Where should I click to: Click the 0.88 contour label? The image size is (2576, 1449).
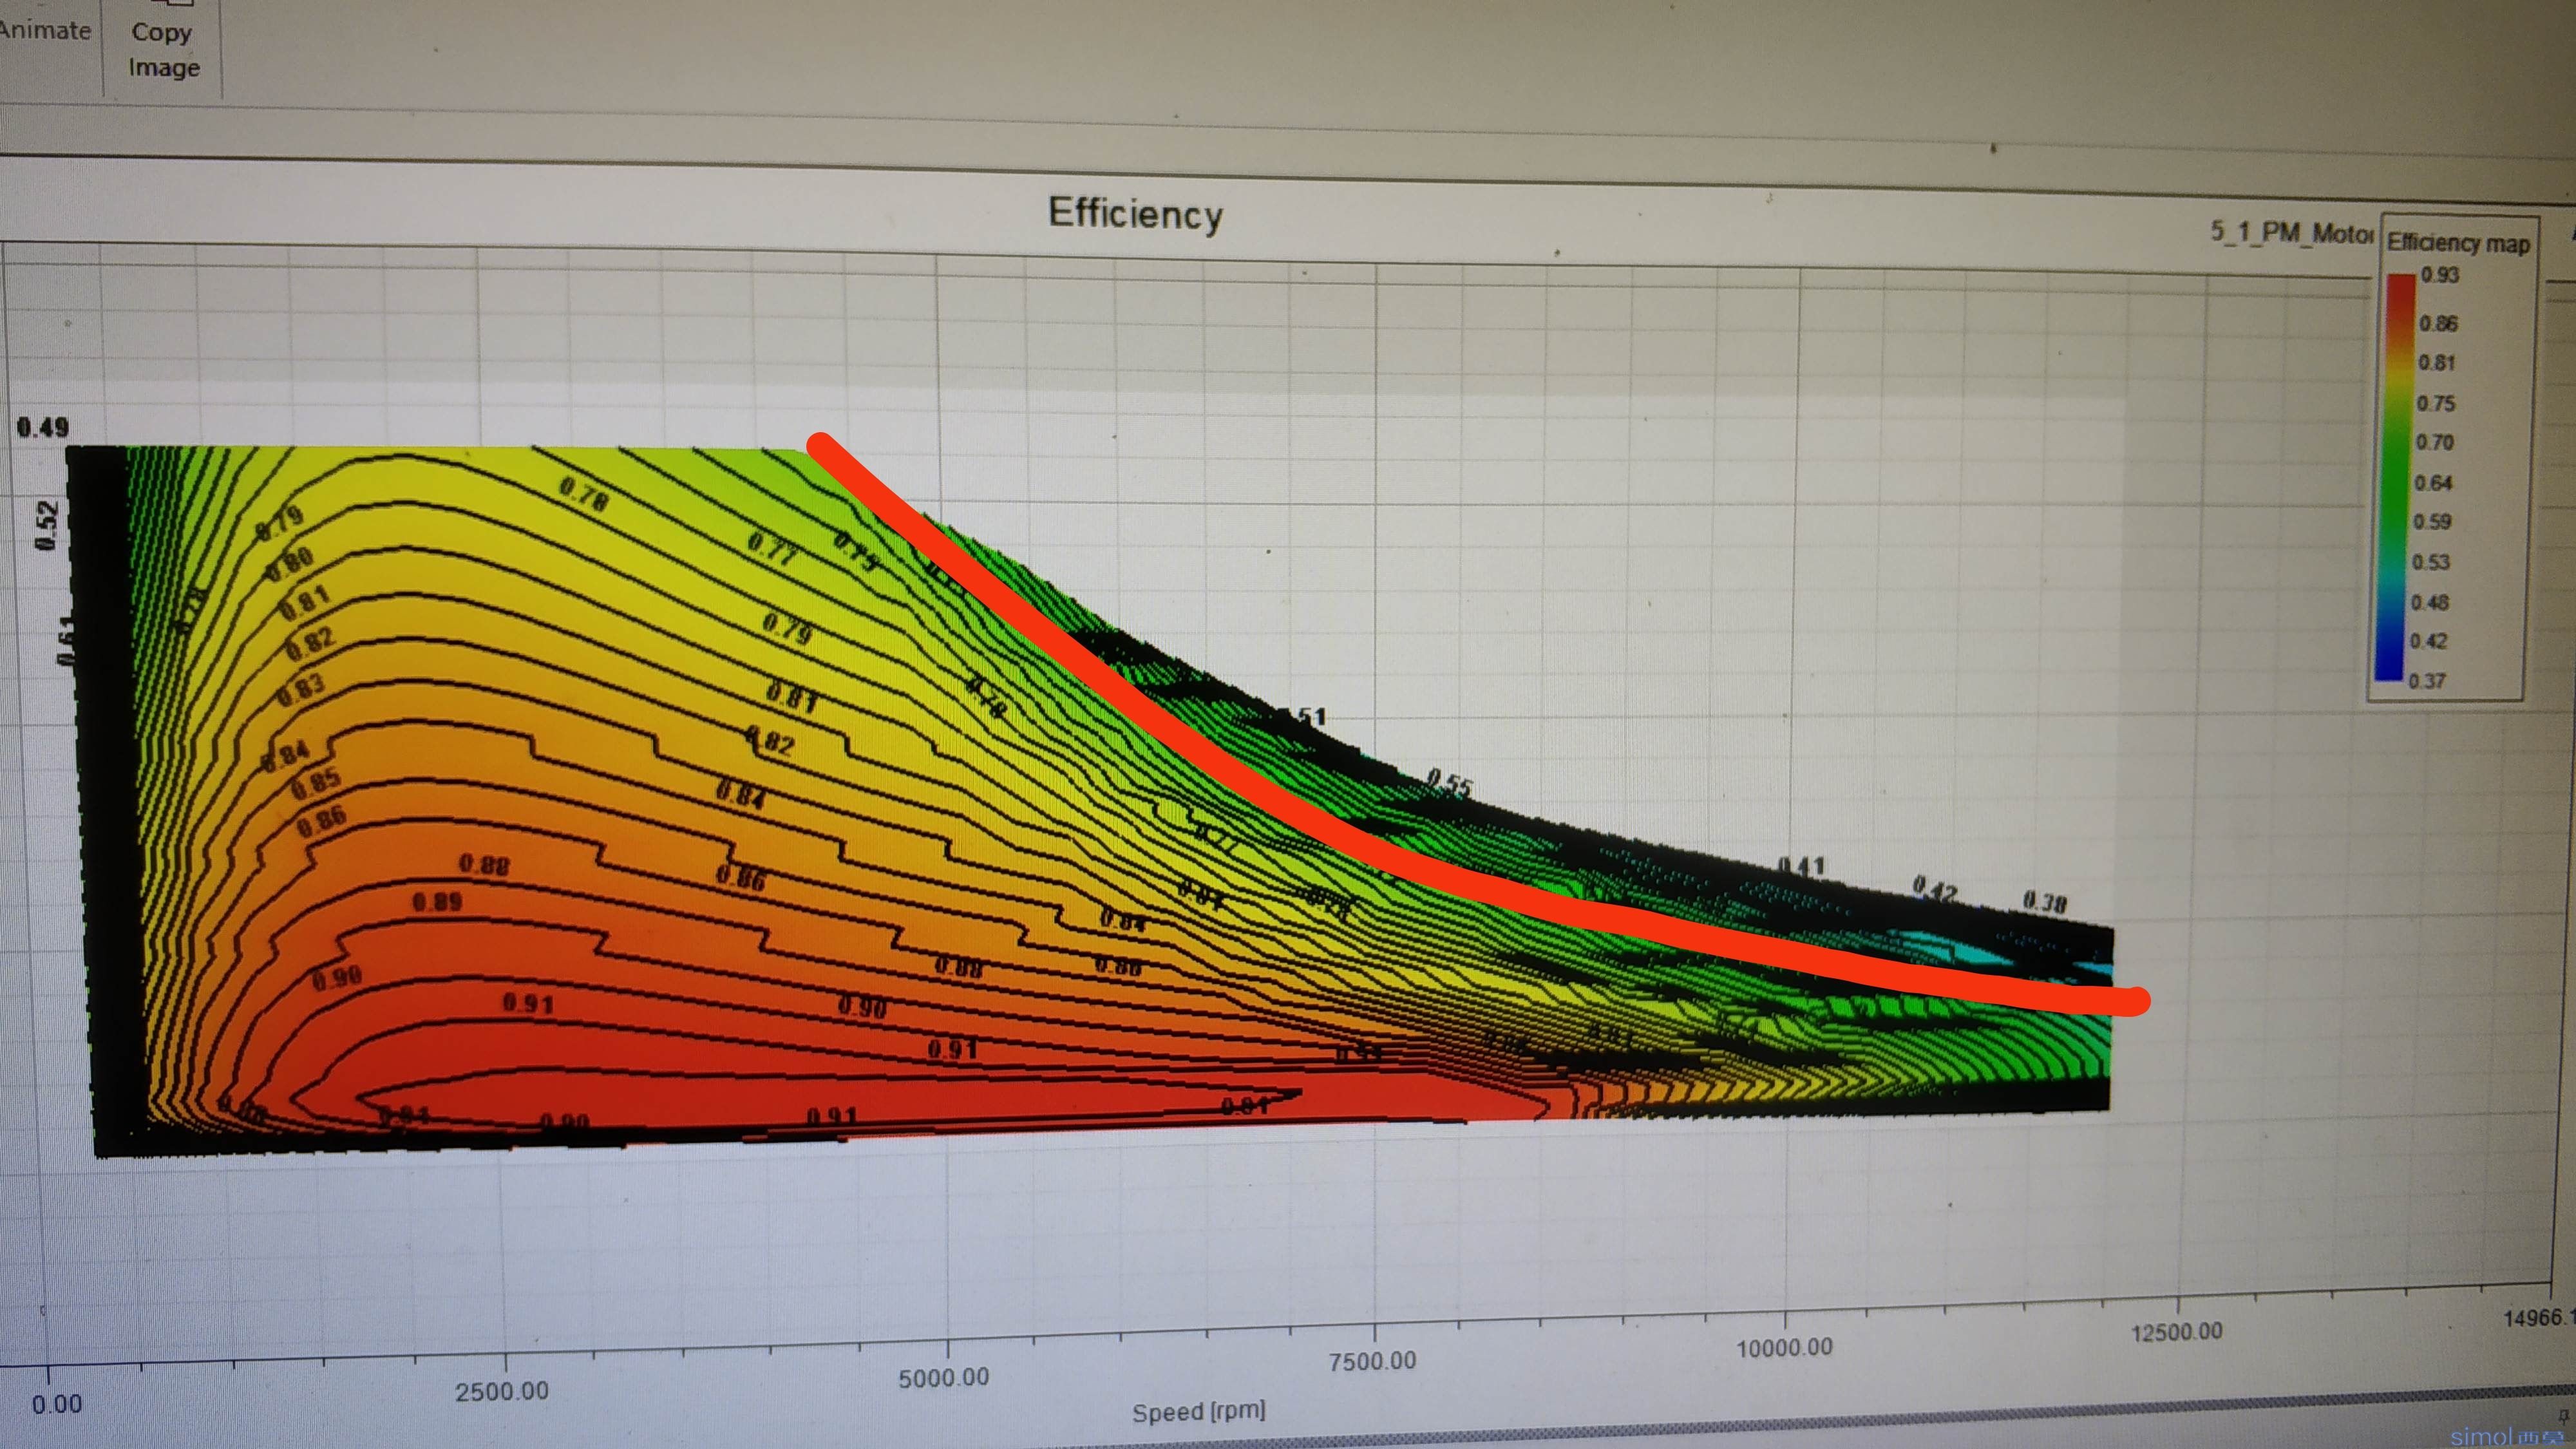[x=484, y=865]
